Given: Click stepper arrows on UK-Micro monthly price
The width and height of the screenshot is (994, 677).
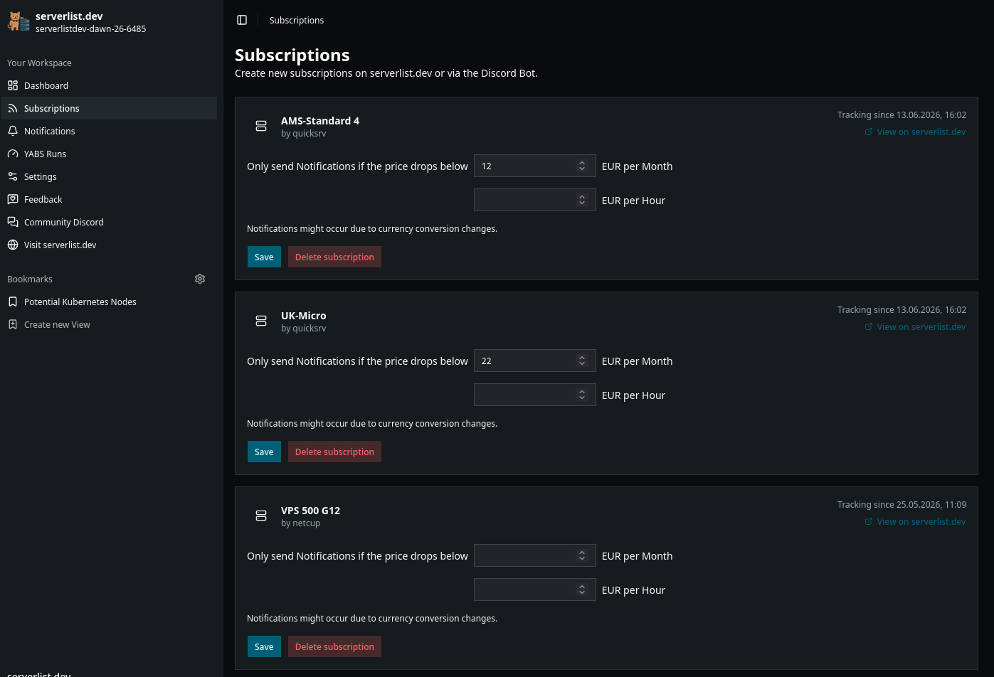Looking at the screenshot, I should (582, 361).
